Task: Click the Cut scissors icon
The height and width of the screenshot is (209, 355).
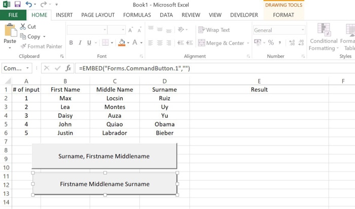Action: [23, 27]
